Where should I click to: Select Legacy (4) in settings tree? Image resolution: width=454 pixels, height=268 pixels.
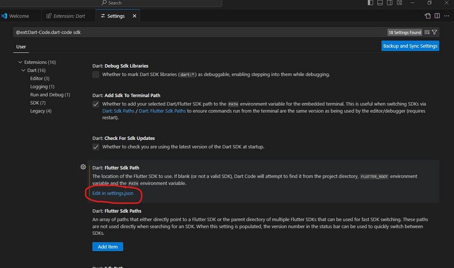click(x=41, y=110)
